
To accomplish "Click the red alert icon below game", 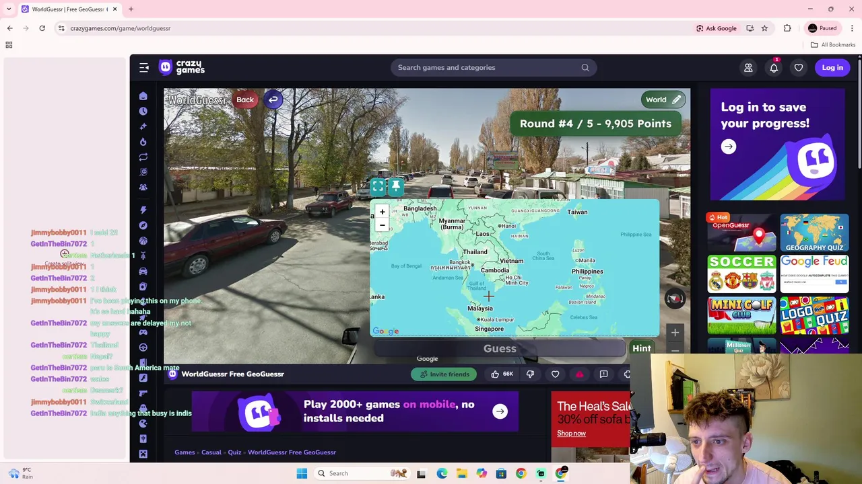I will pos(579,374).
